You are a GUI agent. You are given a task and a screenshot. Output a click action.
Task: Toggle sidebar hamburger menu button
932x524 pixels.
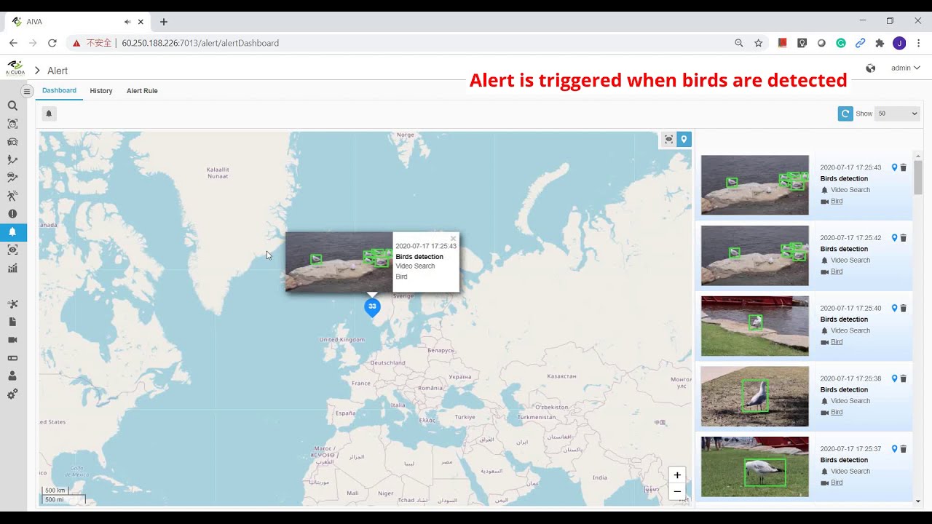coord(27,91)
